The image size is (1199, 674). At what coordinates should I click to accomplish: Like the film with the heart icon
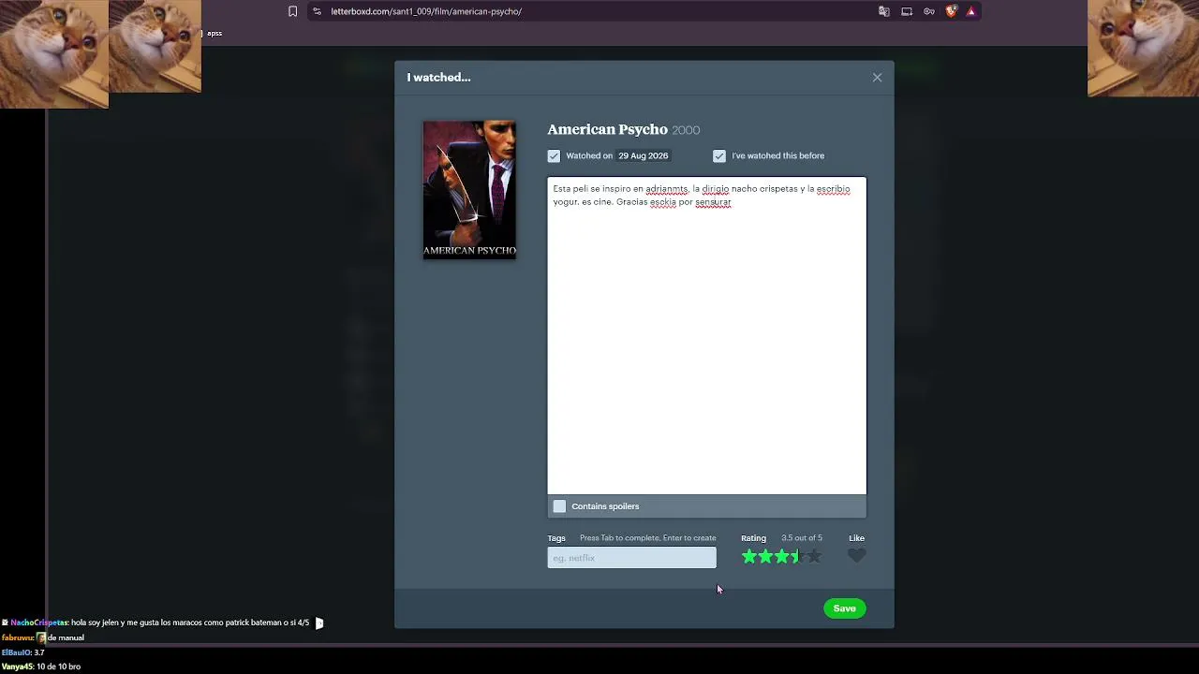coord(856,556)
